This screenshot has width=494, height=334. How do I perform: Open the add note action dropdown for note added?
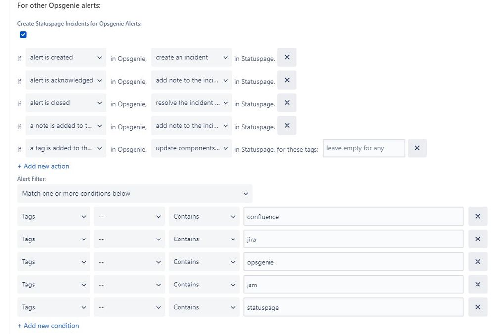click(191, 126)
